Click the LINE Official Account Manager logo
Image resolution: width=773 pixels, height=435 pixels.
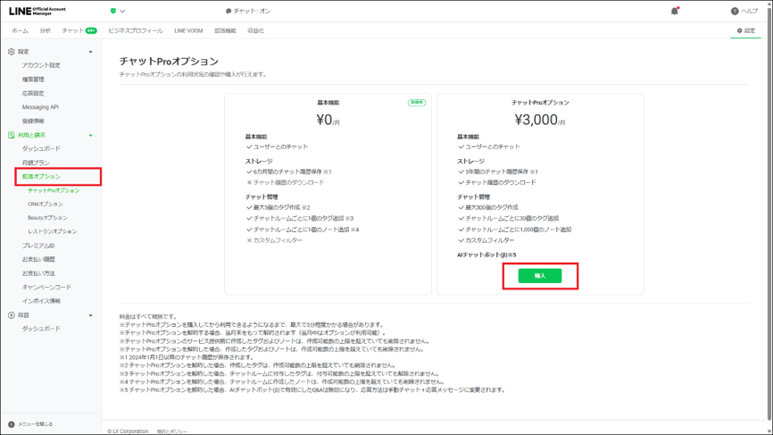[37, 11]
